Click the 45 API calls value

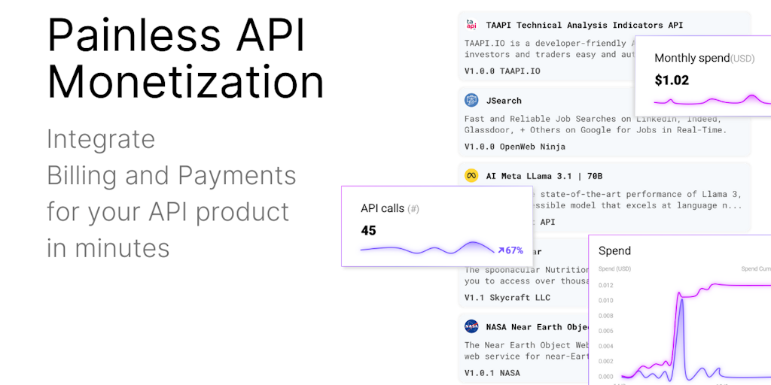pos(368,231)
